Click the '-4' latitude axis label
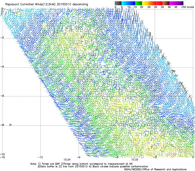 pyautogui.click(x=2, y=67)
